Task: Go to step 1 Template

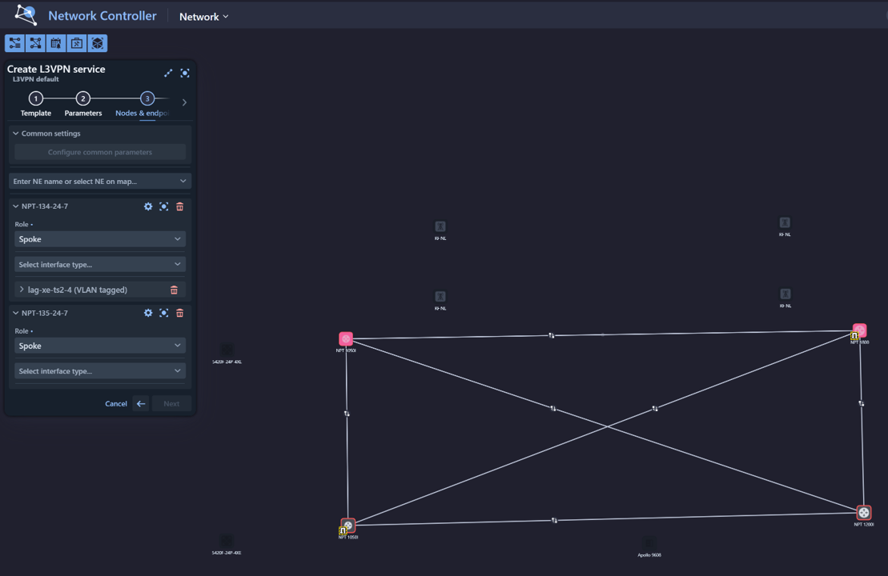Action: click(35, 99)
